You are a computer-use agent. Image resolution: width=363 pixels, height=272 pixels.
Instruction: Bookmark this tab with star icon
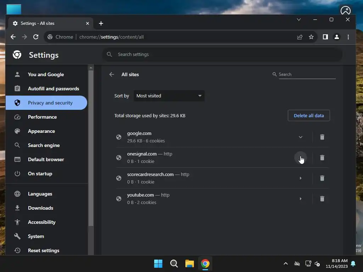[311, 37]
